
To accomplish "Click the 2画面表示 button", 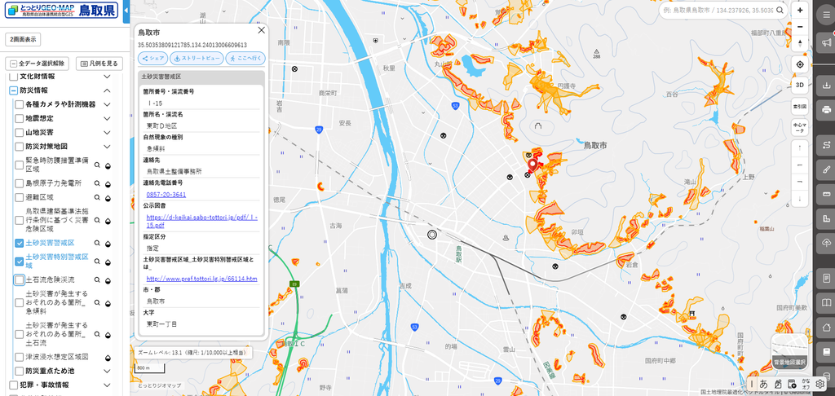I will (x=23, y=40).
